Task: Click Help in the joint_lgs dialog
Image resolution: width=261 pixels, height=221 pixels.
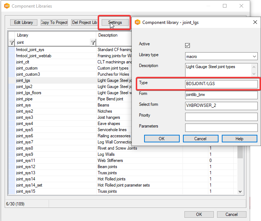Action: click(239, 139)
